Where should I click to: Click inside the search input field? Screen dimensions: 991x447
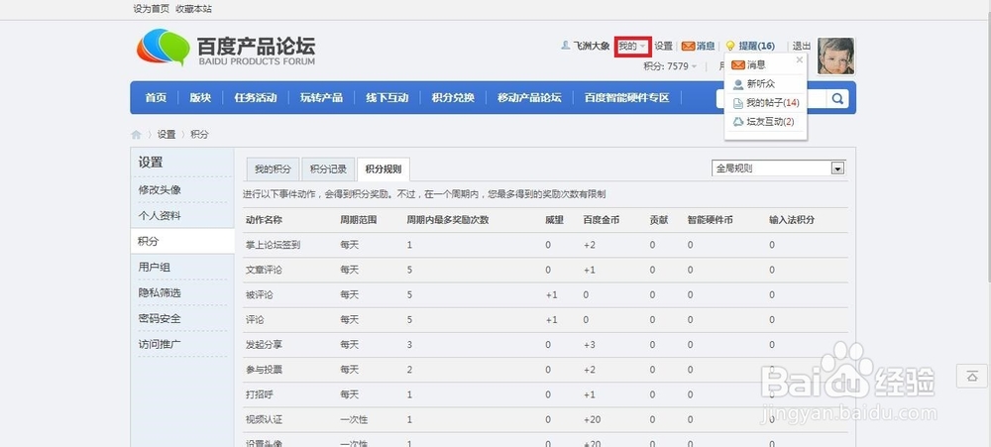pyautogui.click(x=771, y=99)
